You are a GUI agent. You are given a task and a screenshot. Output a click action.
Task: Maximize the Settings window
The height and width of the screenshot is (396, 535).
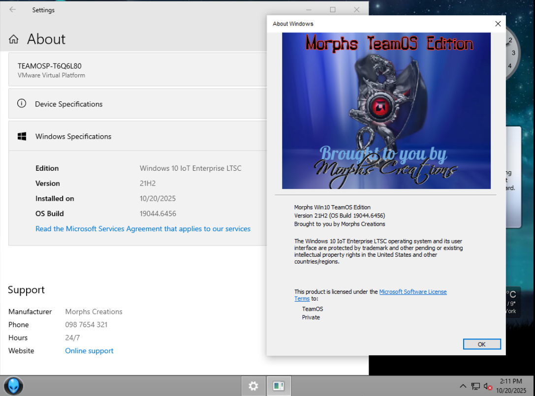click(333, 9)
